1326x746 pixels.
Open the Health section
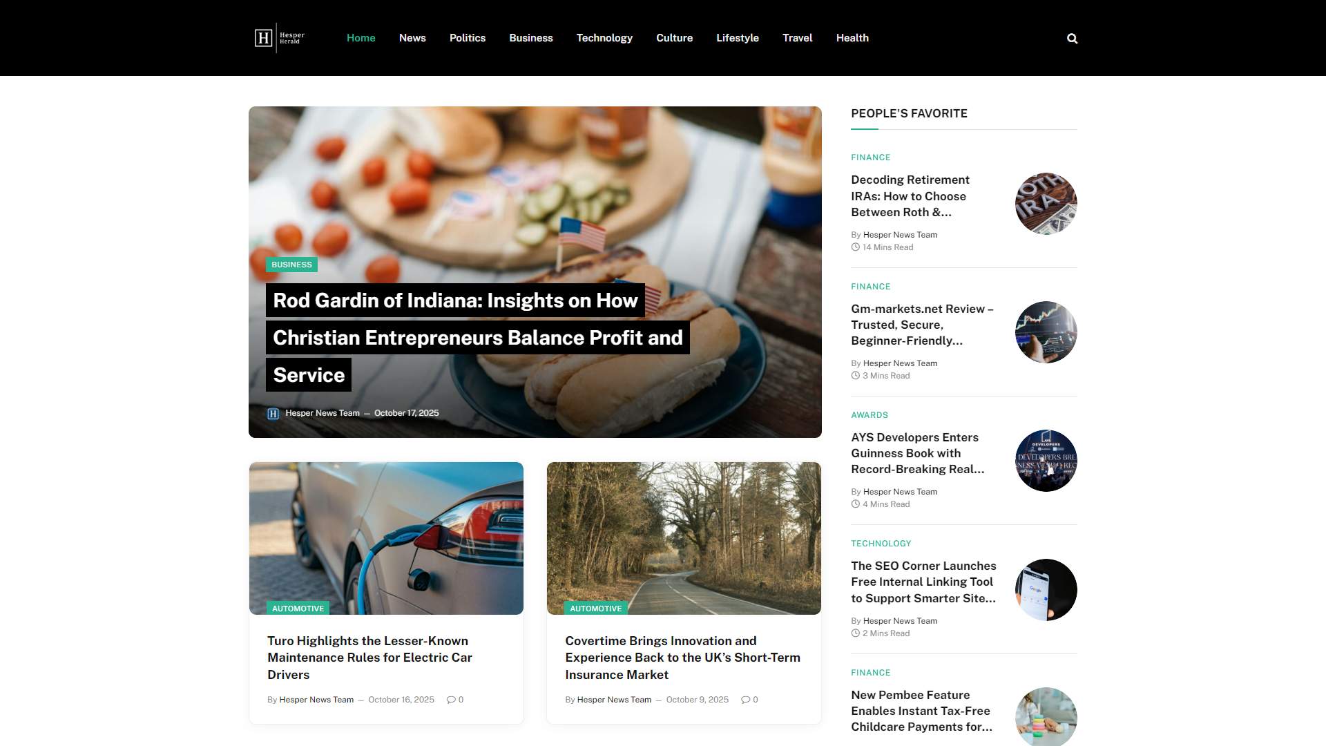(852, 38)
